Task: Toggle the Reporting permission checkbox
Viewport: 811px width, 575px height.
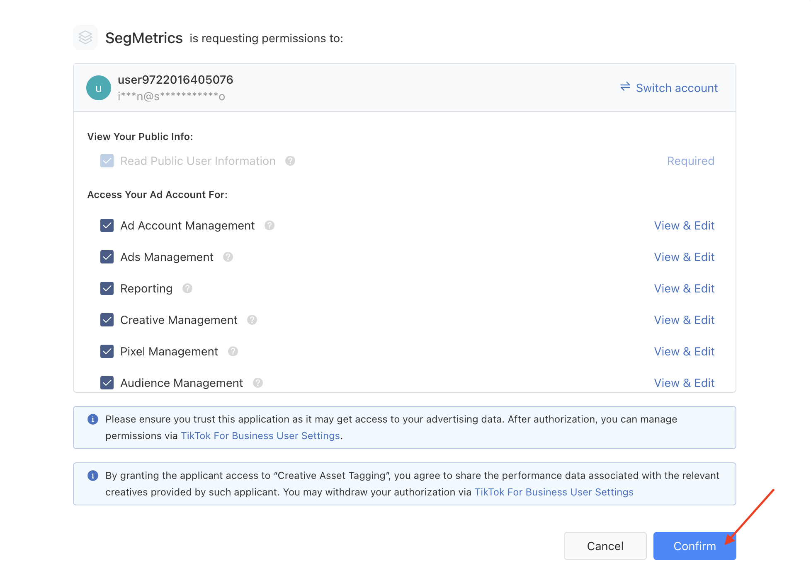Action: pyautogui.click(x=107, y=288)
